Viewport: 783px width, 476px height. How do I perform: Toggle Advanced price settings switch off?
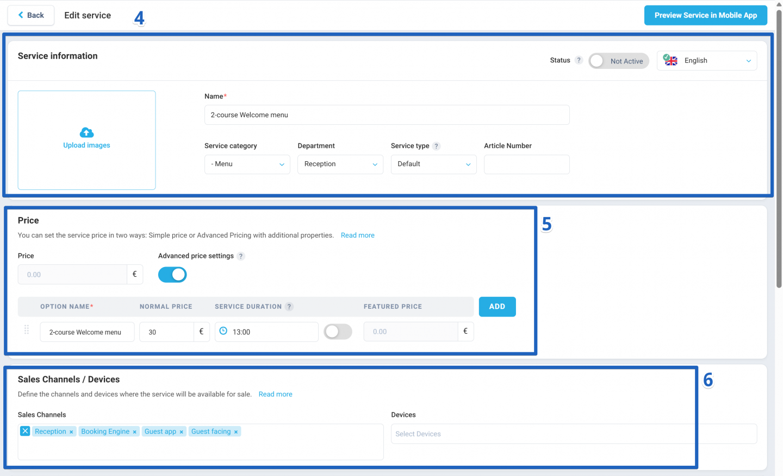(172, 275)
